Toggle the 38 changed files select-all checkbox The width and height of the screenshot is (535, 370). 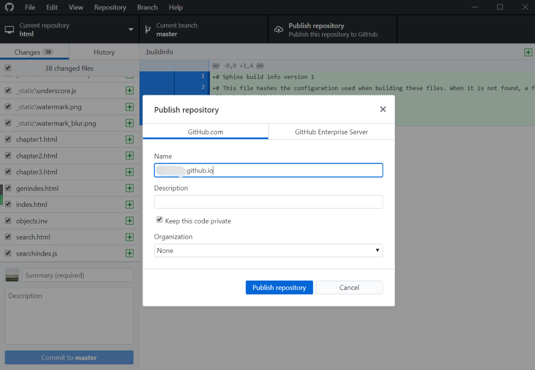point(8,68)
